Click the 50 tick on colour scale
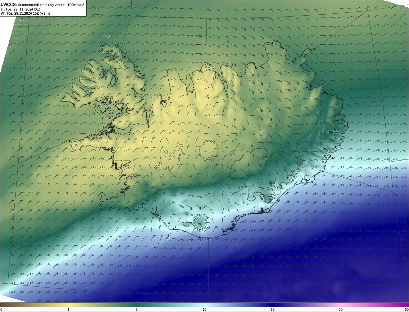 click(406, 309)
